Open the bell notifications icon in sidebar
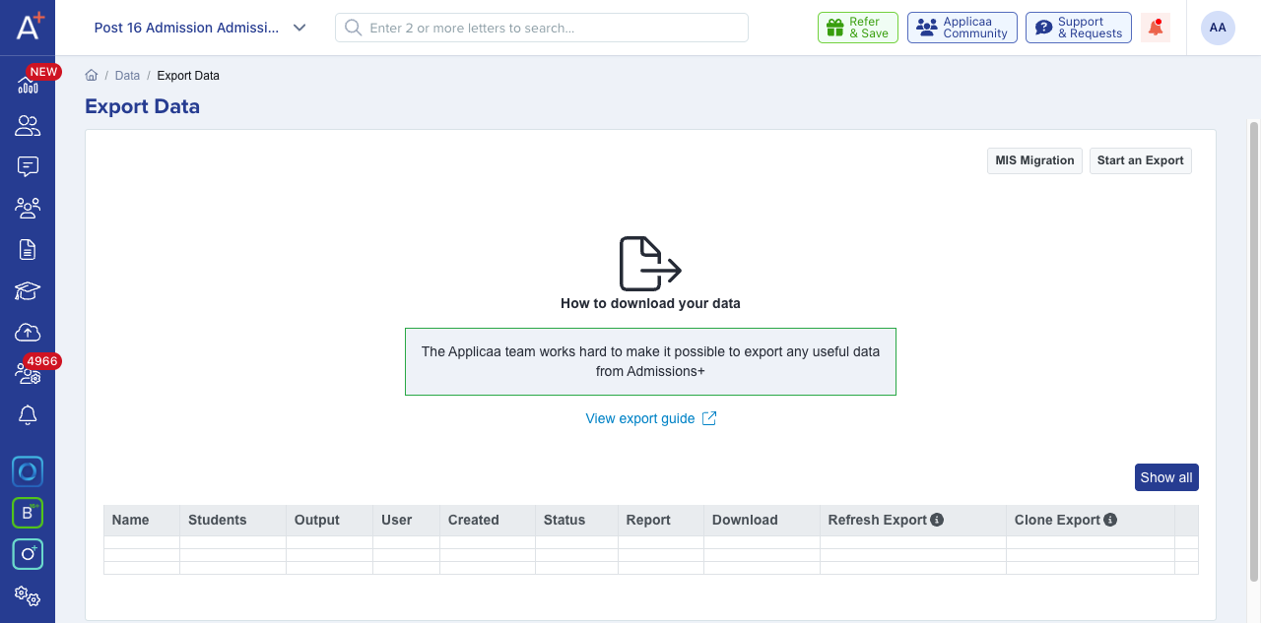Image resolution: width=1261 pixels, height=623 pixels. coord(28,415)
